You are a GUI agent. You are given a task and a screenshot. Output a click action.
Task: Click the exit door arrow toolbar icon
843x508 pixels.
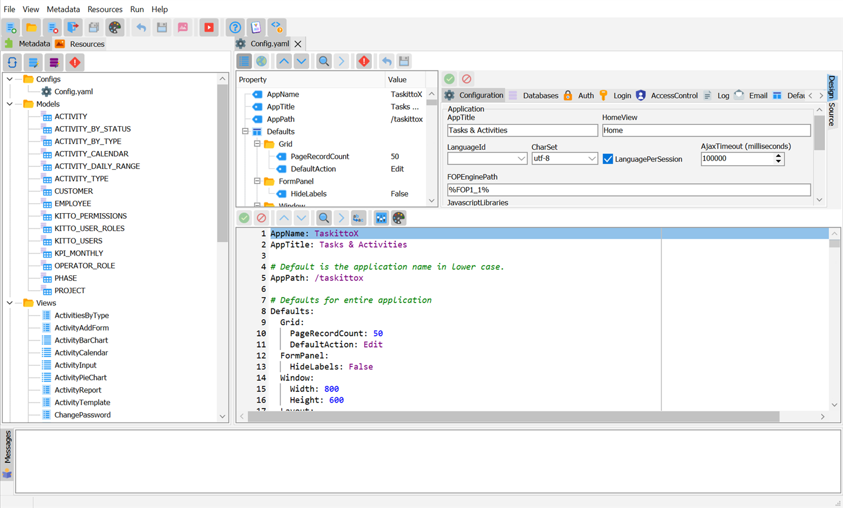point(73,27)
